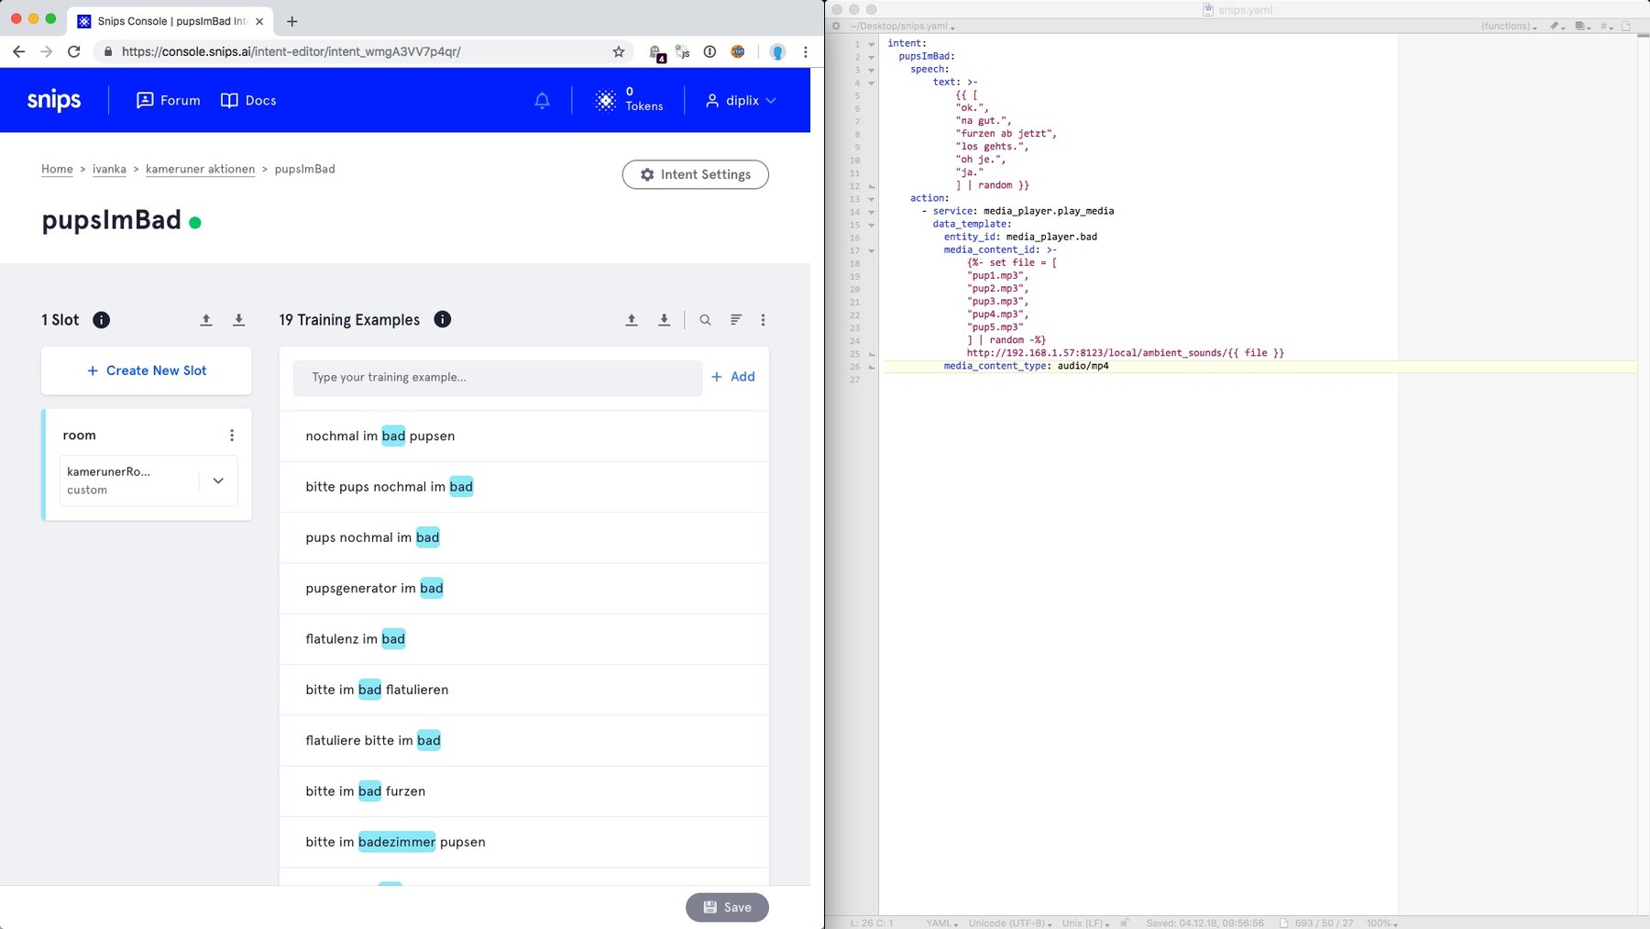Click the snips logo in header
This screenshot has height=929, width=1650.
54,100
